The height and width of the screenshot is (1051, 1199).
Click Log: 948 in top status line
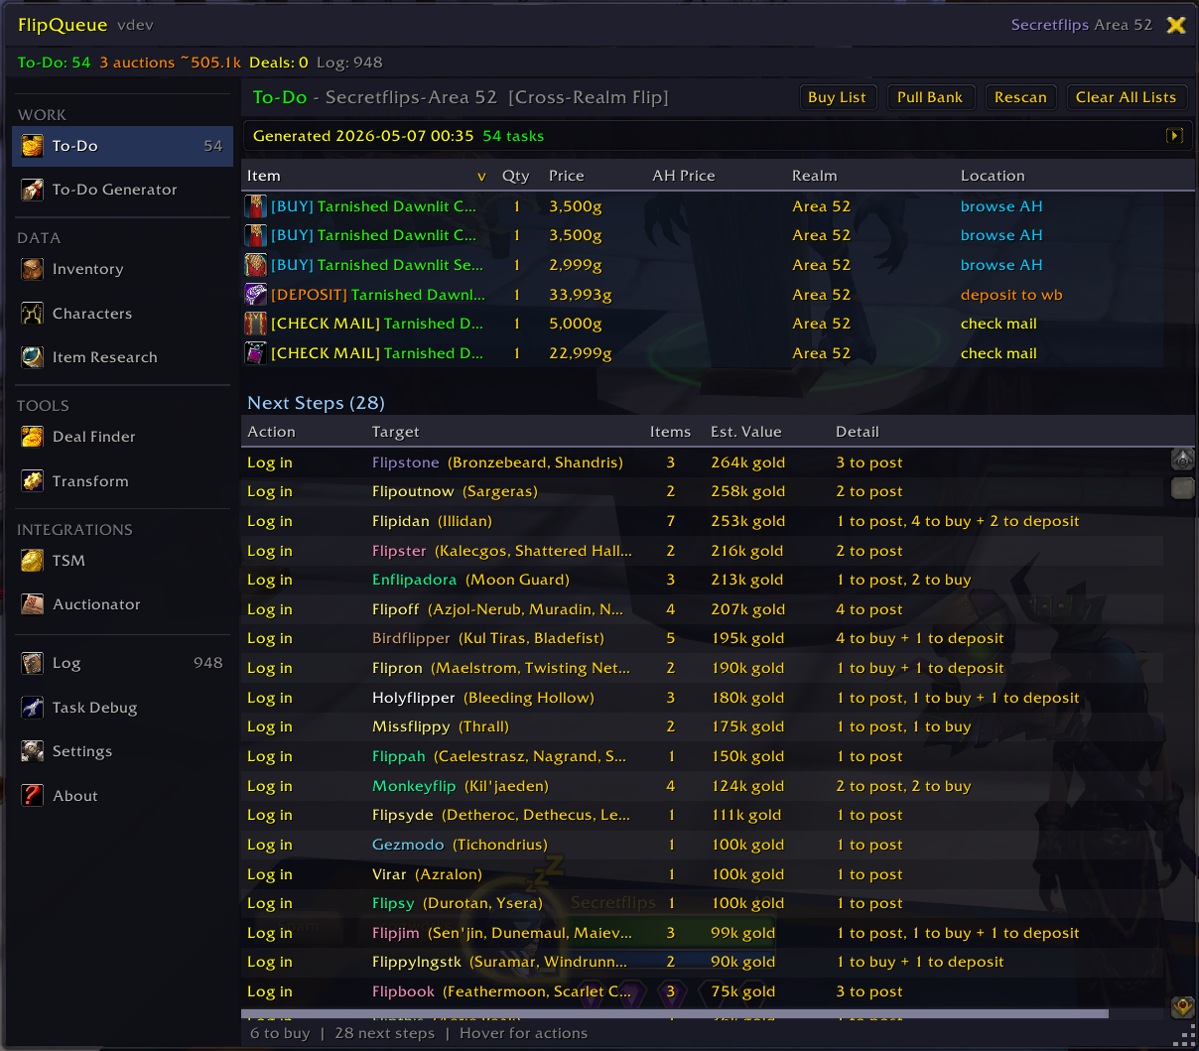[x=349, y=63]
